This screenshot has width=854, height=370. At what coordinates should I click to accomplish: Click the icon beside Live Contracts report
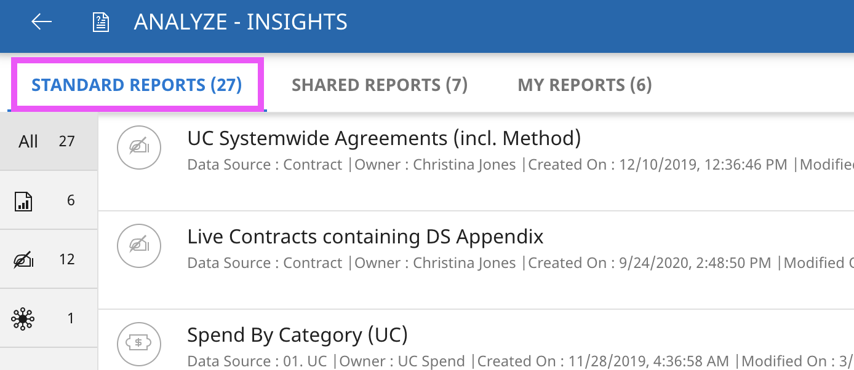(139, 246)
